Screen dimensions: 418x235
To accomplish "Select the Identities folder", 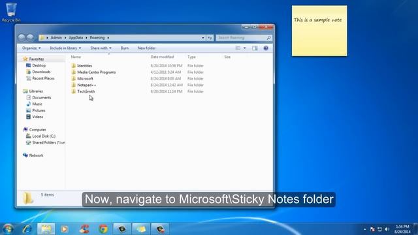I will click(x=84, y=66).
